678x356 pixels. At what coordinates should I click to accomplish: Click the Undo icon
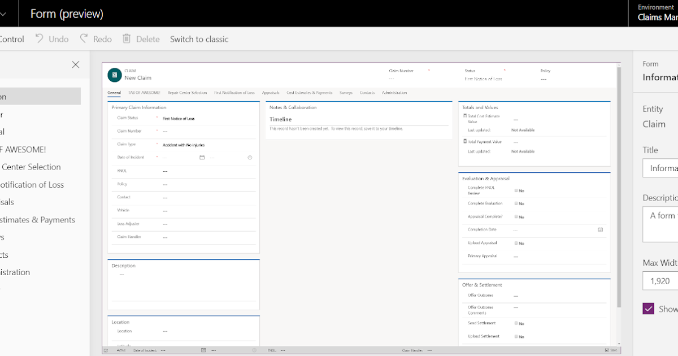tap(38, 38)
